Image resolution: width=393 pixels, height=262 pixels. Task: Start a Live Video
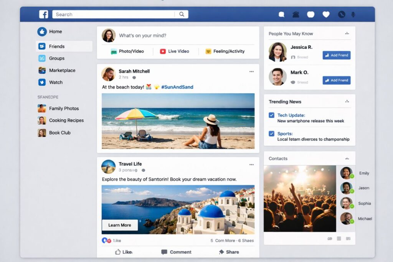pyautogui.click(x=174, y=51)
